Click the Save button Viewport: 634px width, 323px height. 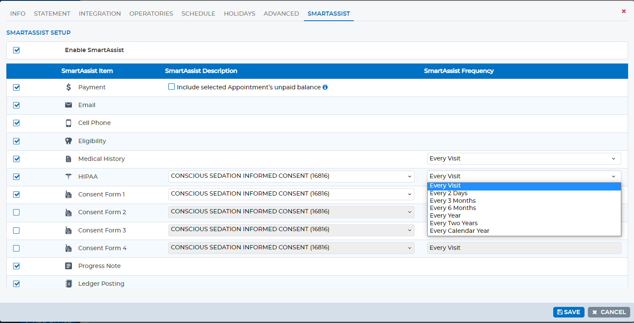pos(569,312)
